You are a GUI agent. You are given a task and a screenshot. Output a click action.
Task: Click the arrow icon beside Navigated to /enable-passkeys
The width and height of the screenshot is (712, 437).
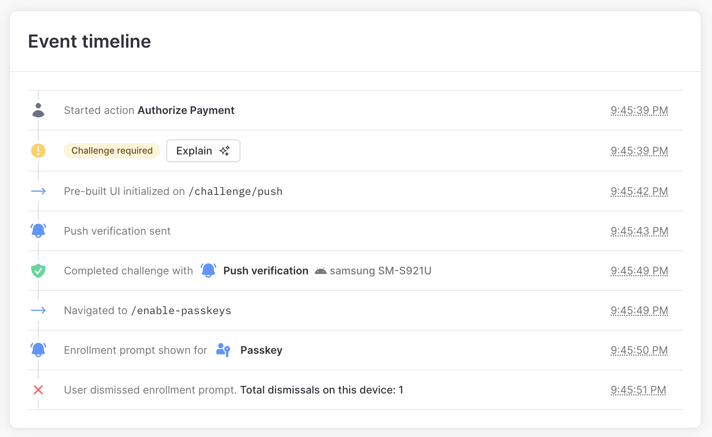(x=38, y=310)
